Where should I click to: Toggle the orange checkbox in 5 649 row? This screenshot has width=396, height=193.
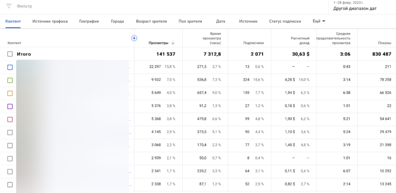coord(10,93)
